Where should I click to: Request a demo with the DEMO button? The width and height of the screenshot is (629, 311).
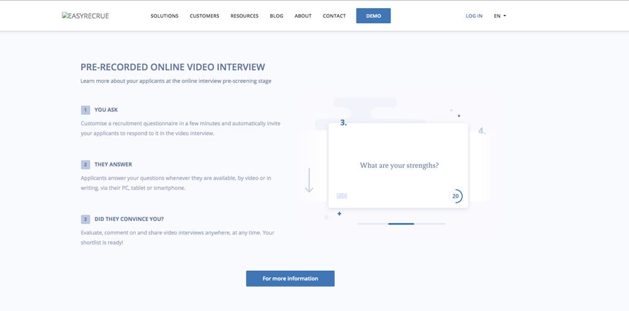click(374, 16)
